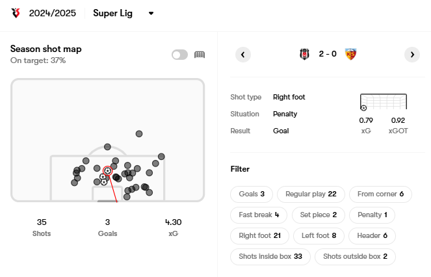Click the ball marker in goal-mouth diagram
Screen dimensions: 431x277
coord(363,108)
